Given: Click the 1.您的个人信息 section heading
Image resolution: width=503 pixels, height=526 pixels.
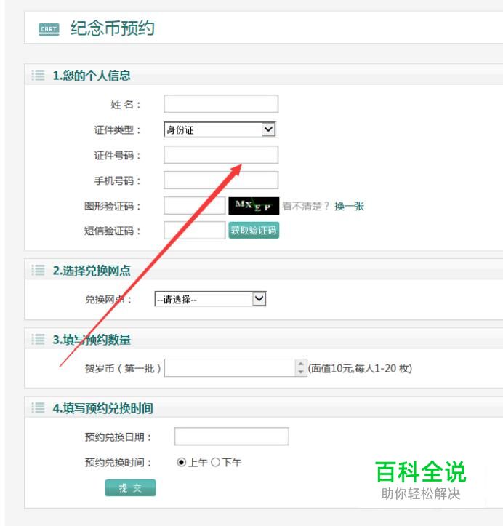Looking at the screenshot, I should pyautogui.click(x=92, y=76).
